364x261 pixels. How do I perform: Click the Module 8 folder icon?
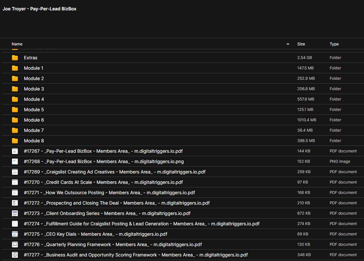[x=15, y=141]
